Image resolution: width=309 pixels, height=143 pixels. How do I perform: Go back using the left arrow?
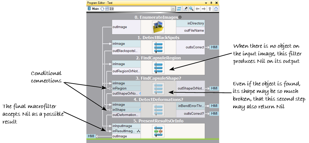coord(198,9)
